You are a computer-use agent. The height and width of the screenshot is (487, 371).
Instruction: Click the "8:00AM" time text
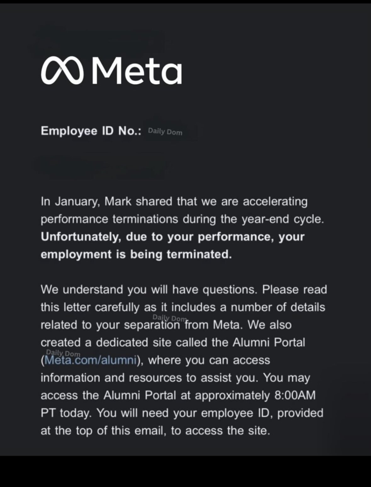click(295, 395)
